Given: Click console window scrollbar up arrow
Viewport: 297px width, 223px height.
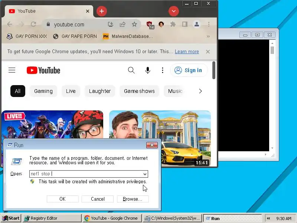Looking at the screenshot, I should click(272, 43).
